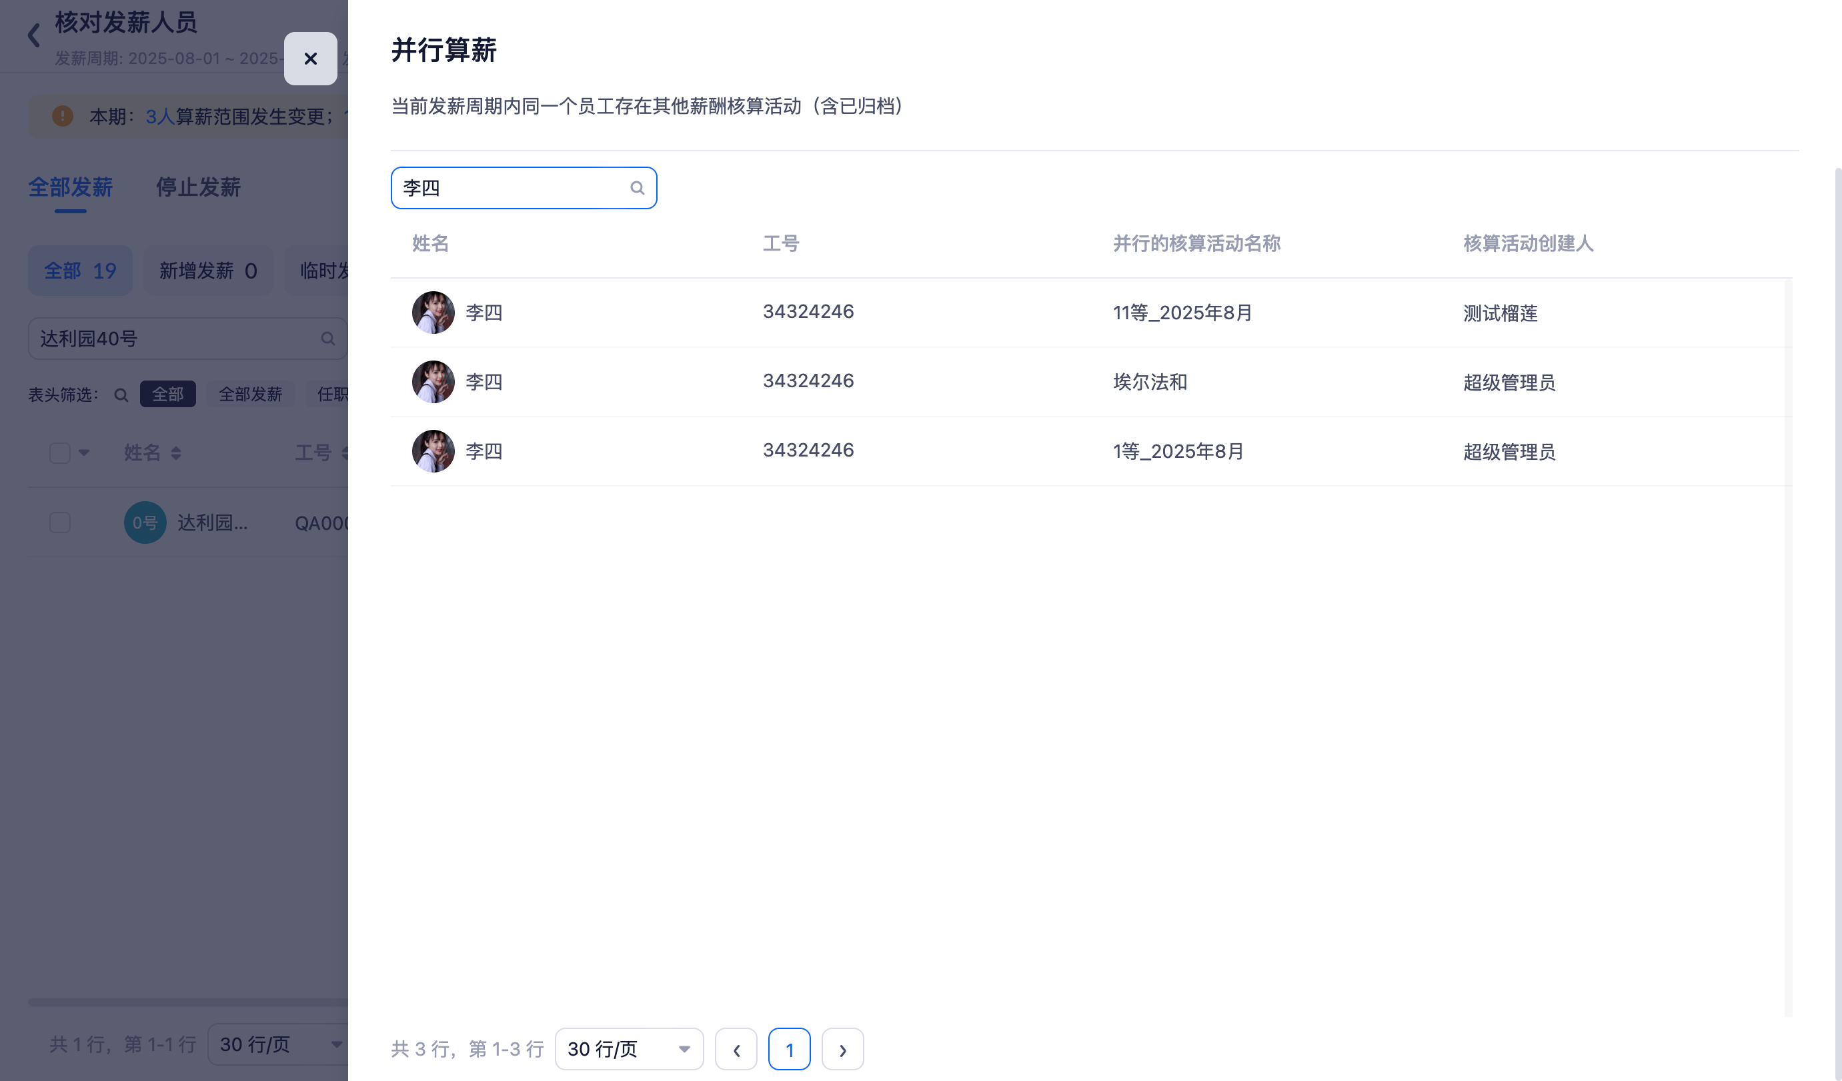This screenshot has width=1842, height=1081.
Task: Go to previous page in drawer pagination
Action: coord(736,1050)
